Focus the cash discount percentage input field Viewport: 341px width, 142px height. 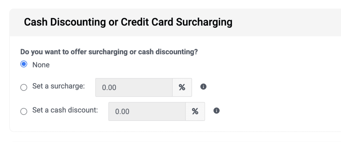[147, 111]
